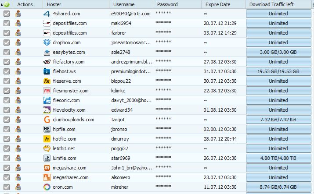
Task: Uncheck the maki6954 depositfiles account
Action: pos(7,23)
